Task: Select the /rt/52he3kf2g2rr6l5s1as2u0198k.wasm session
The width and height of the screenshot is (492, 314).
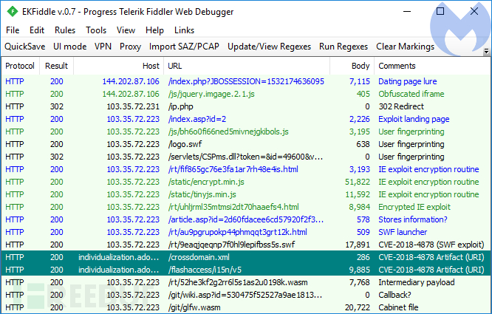Action: coord(246,282)
